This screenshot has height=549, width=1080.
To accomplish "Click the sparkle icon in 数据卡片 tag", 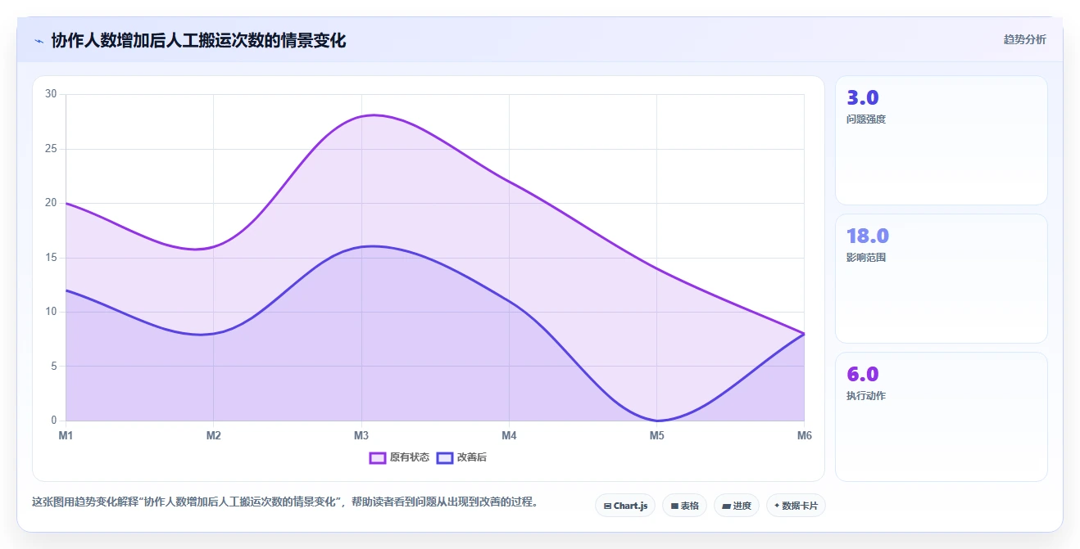I will coord(777,506).
